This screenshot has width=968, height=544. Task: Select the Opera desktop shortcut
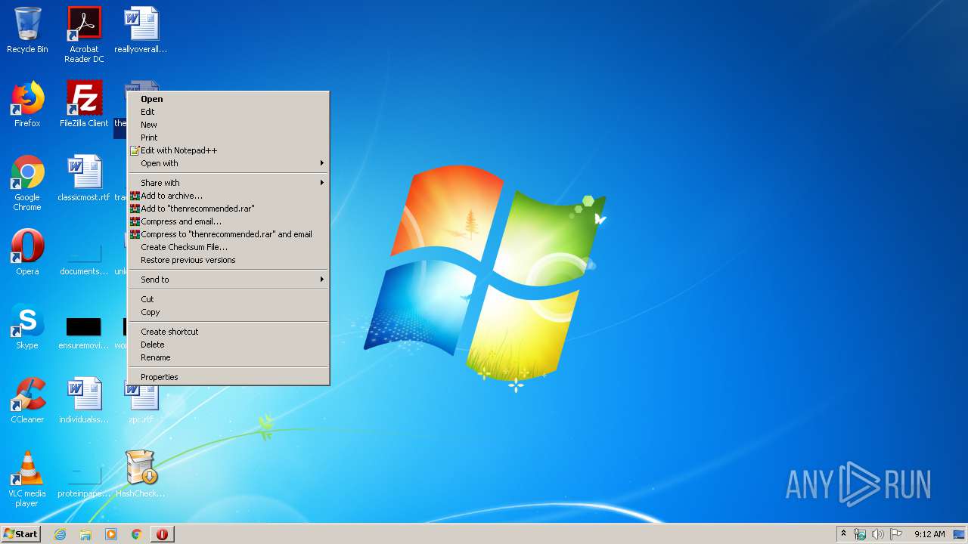tap(27, 252)
